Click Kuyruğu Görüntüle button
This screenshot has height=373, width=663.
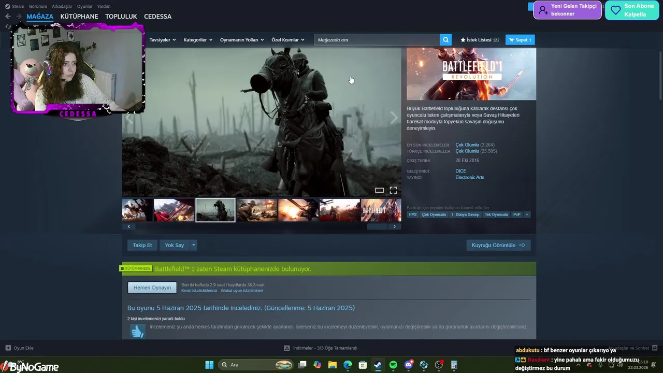498,245
